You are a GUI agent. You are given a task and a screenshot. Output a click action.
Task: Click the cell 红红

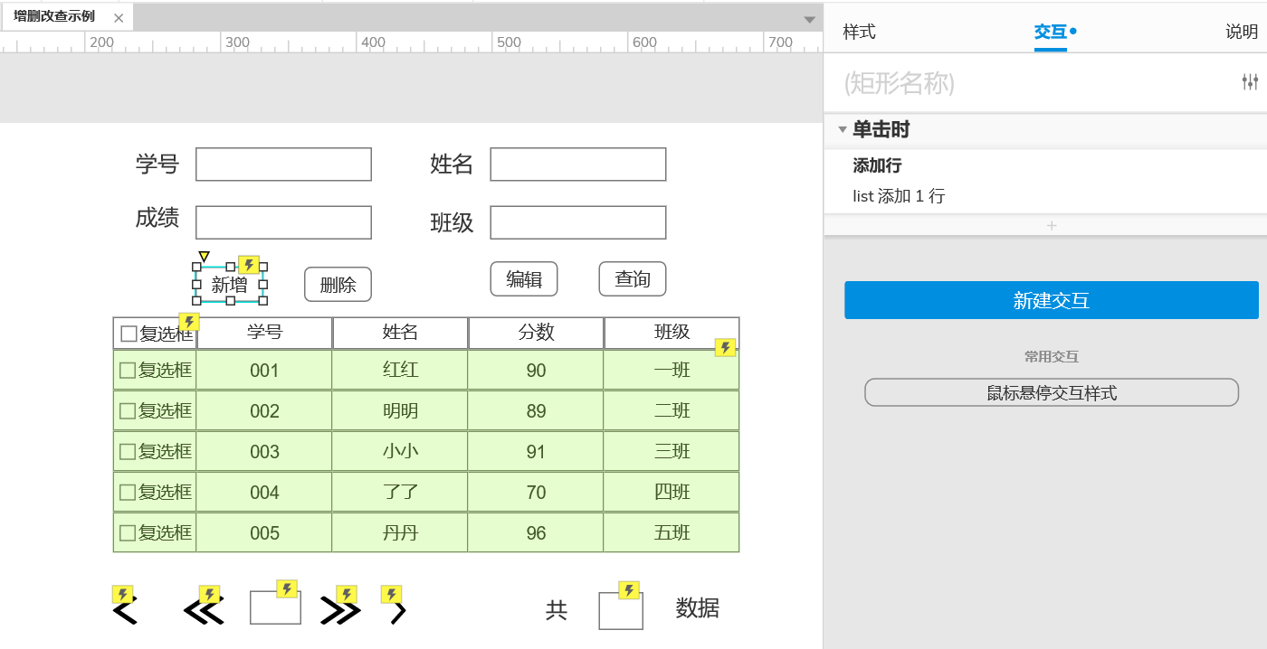[400, 370]
